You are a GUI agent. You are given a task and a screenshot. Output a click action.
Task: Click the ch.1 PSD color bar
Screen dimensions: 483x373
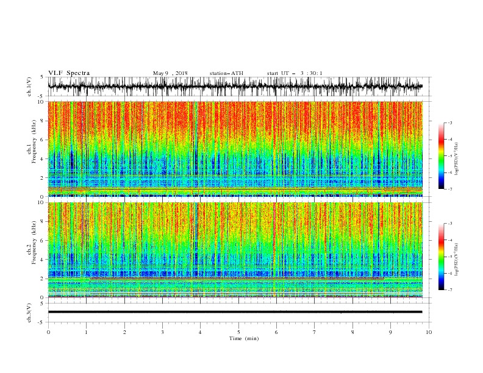coord(442,156)
